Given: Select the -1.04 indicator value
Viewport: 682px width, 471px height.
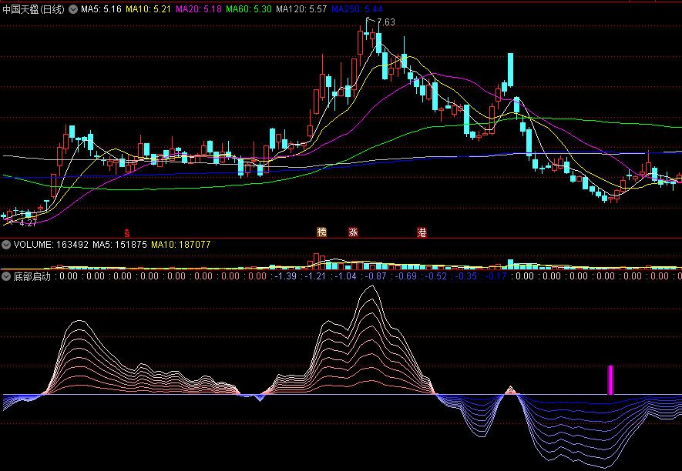Looking at the screenshot, I should [345, 276].
